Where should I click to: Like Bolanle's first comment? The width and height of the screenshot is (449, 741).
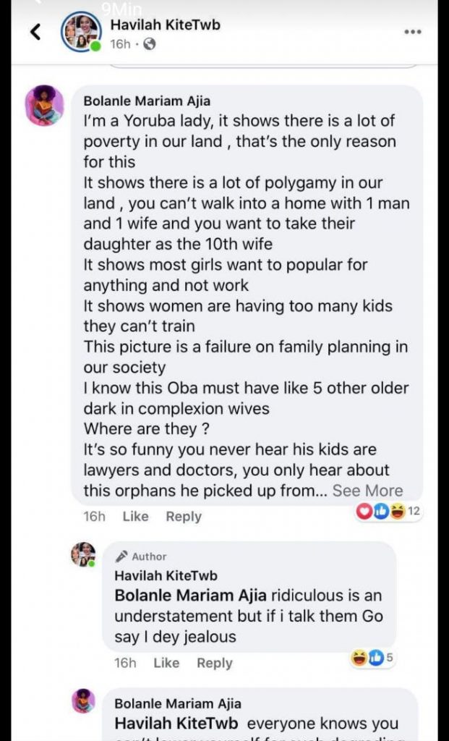tap(135, 516)
